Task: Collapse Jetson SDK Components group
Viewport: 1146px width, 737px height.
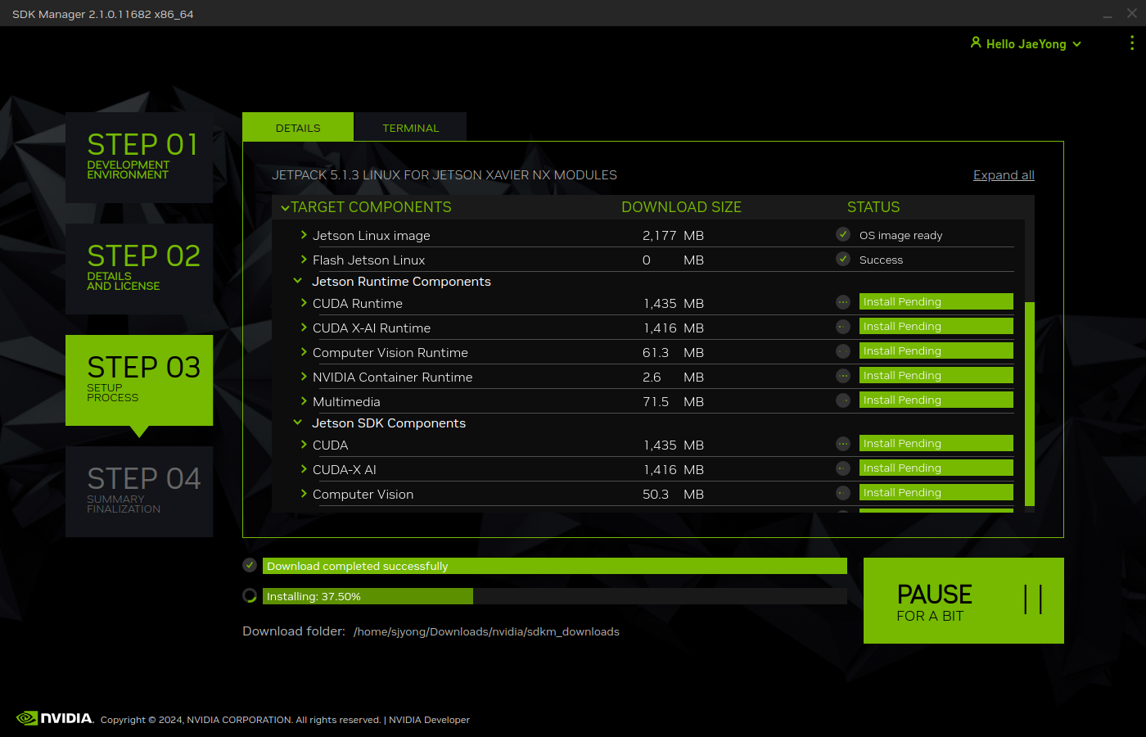Action: click(298, 423)
